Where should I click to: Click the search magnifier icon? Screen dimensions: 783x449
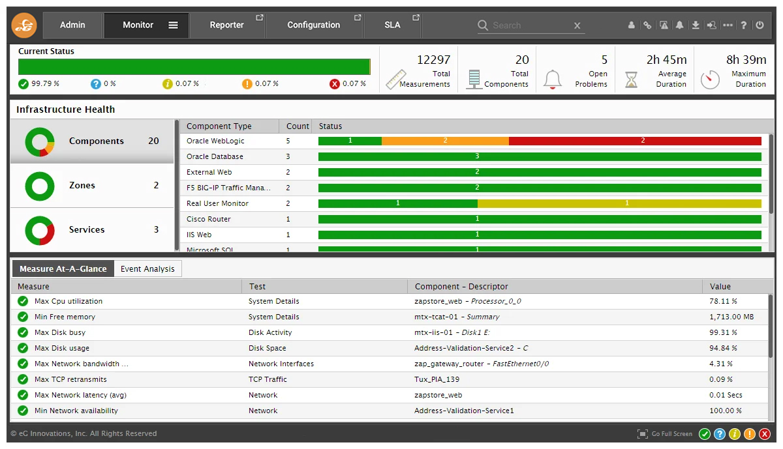[483, 25]
